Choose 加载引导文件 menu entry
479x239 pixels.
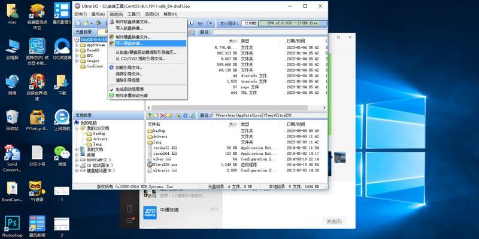click(x=147, y=68)
